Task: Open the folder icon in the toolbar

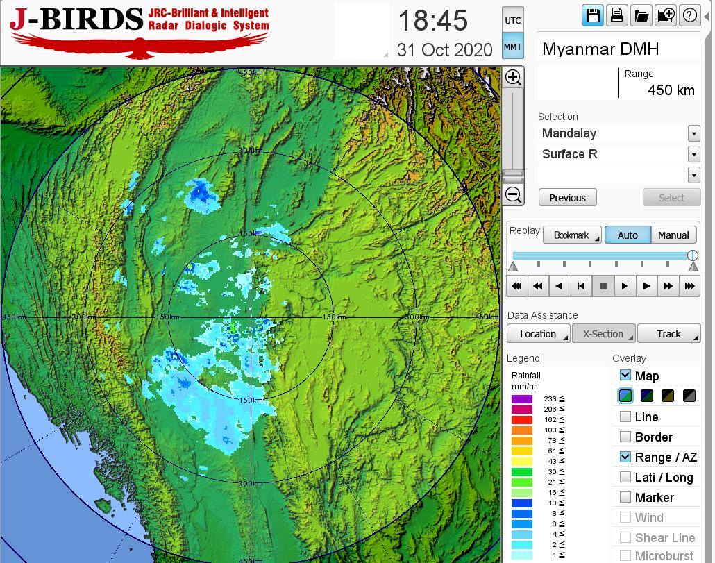Action: pos(641,15)
